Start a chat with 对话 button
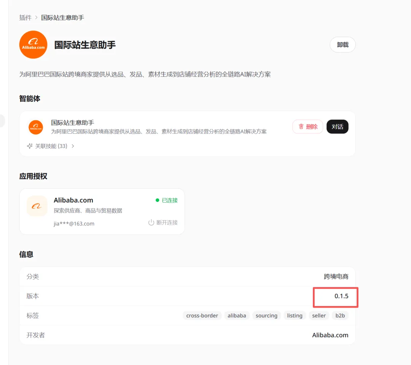This screenshot has height=365, width=411. 337,127
